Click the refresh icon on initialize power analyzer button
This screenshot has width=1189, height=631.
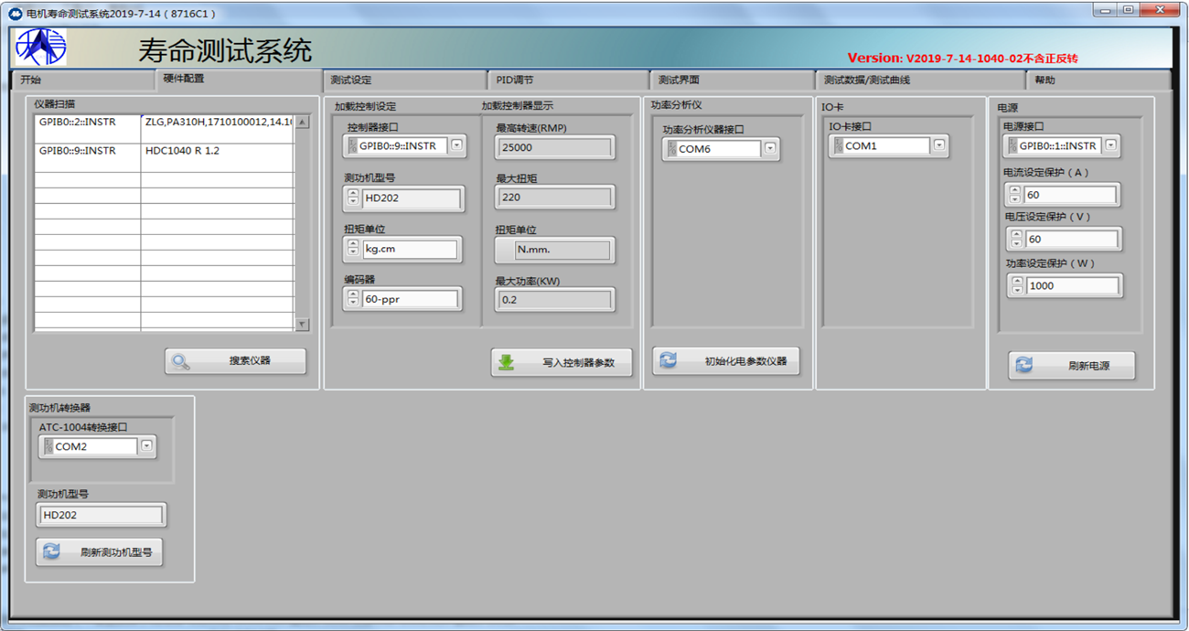pyautogui.click(x=669, y=360)
